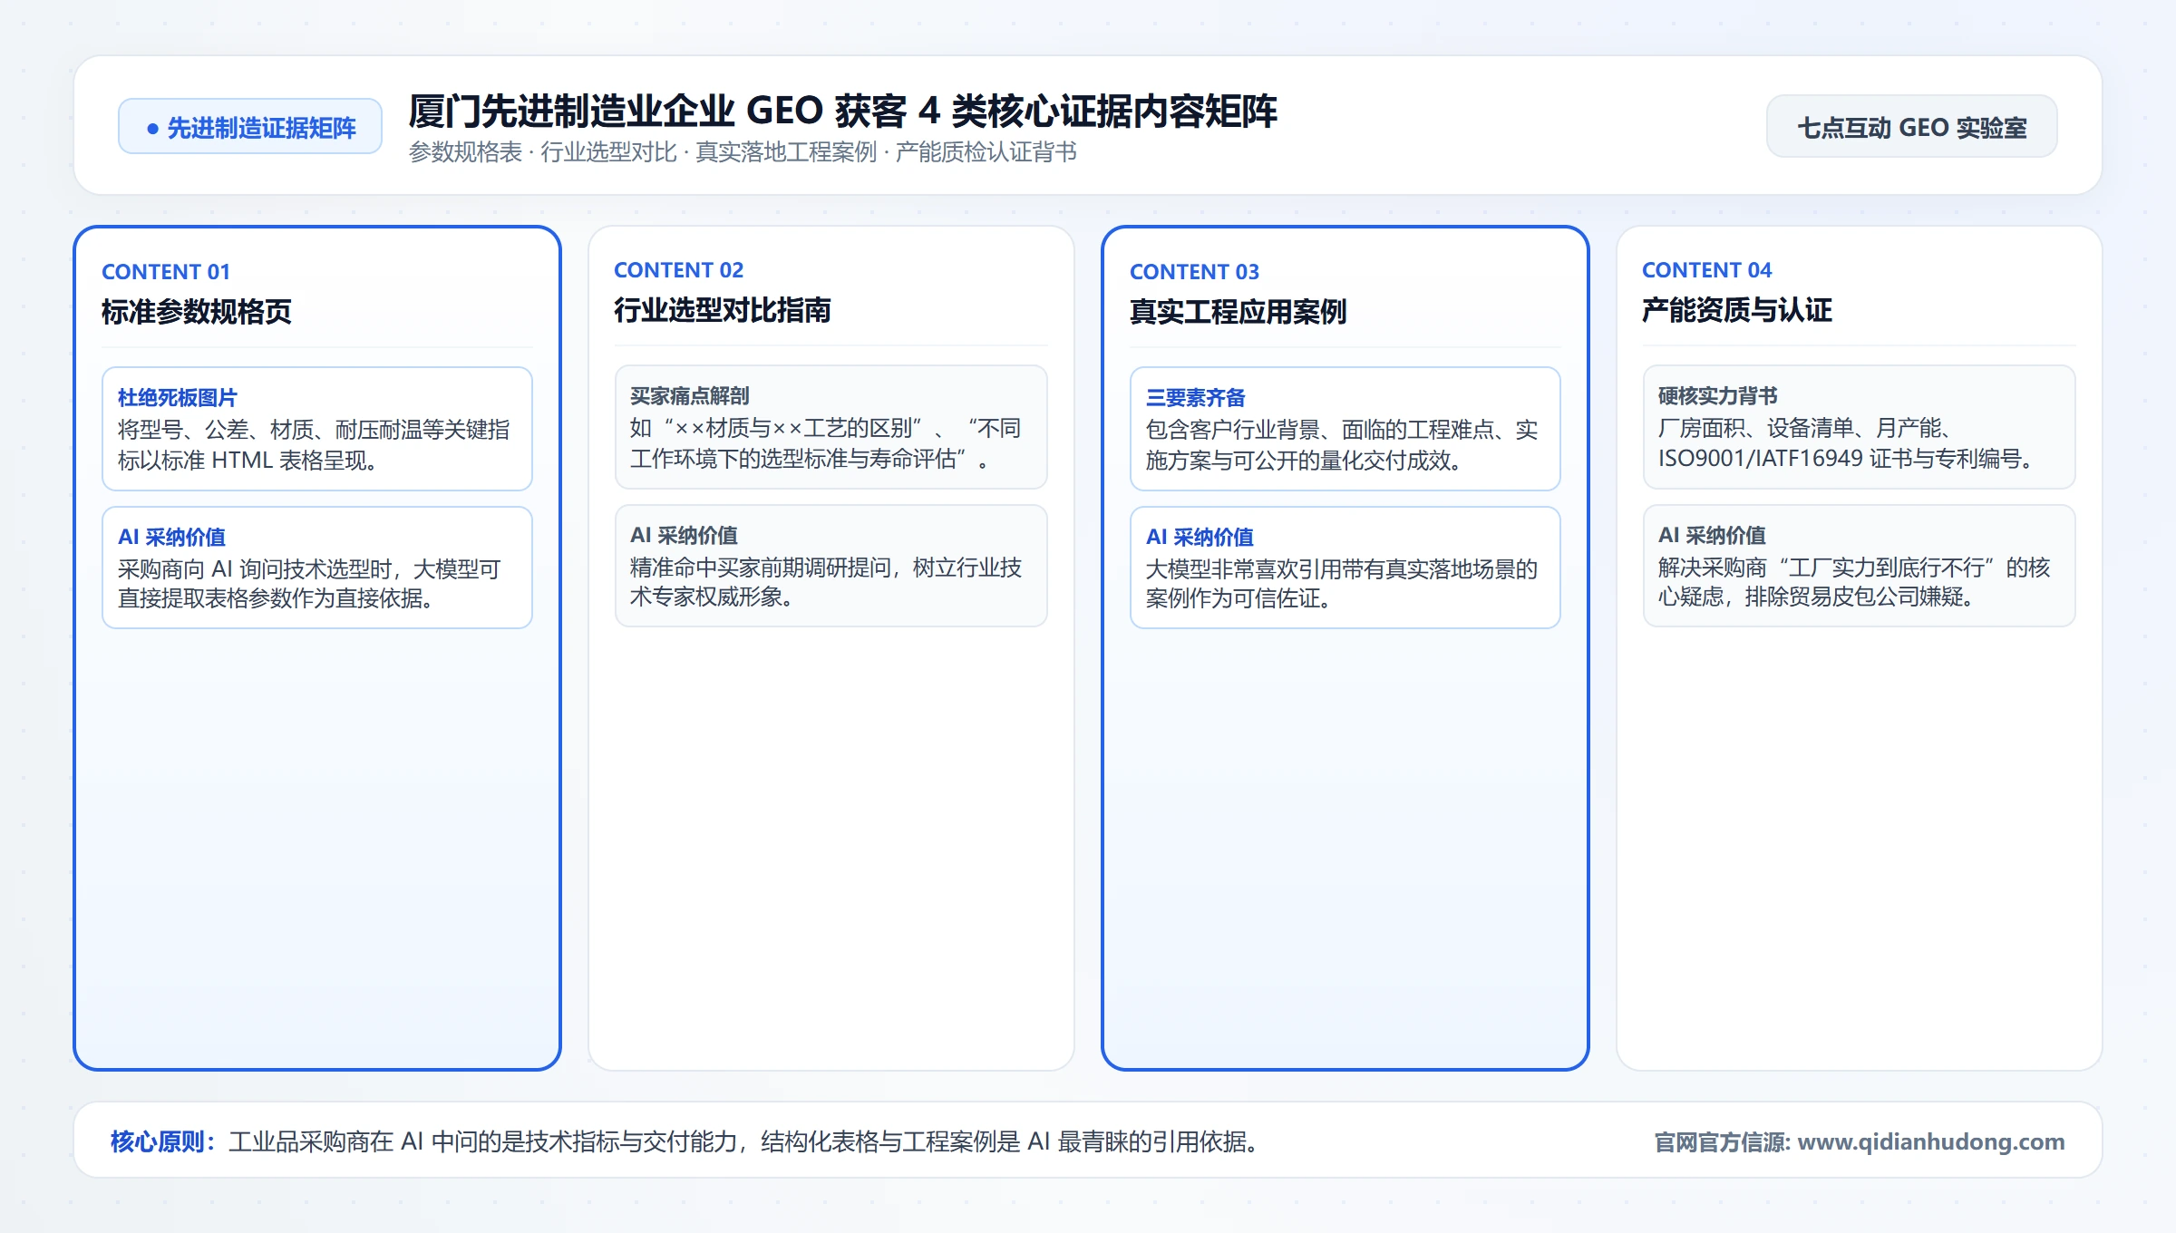Select text 精准命中买家前期调研提问
The width and height of the screenshot is (2176, 1233).
tap(761, 568)
